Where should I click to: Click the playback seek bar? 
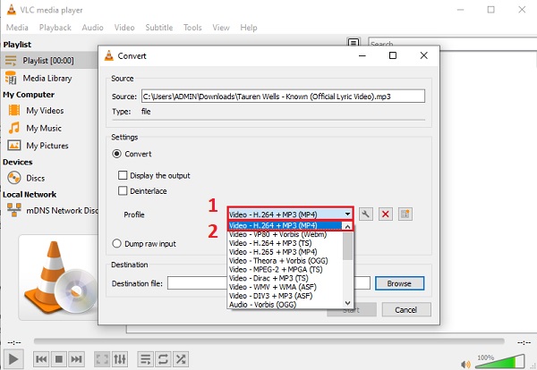point(268,341)
